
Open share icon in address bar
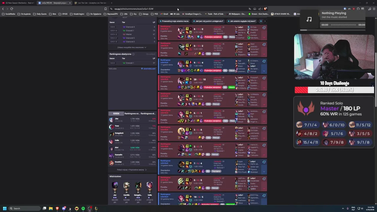pos(260,9)
